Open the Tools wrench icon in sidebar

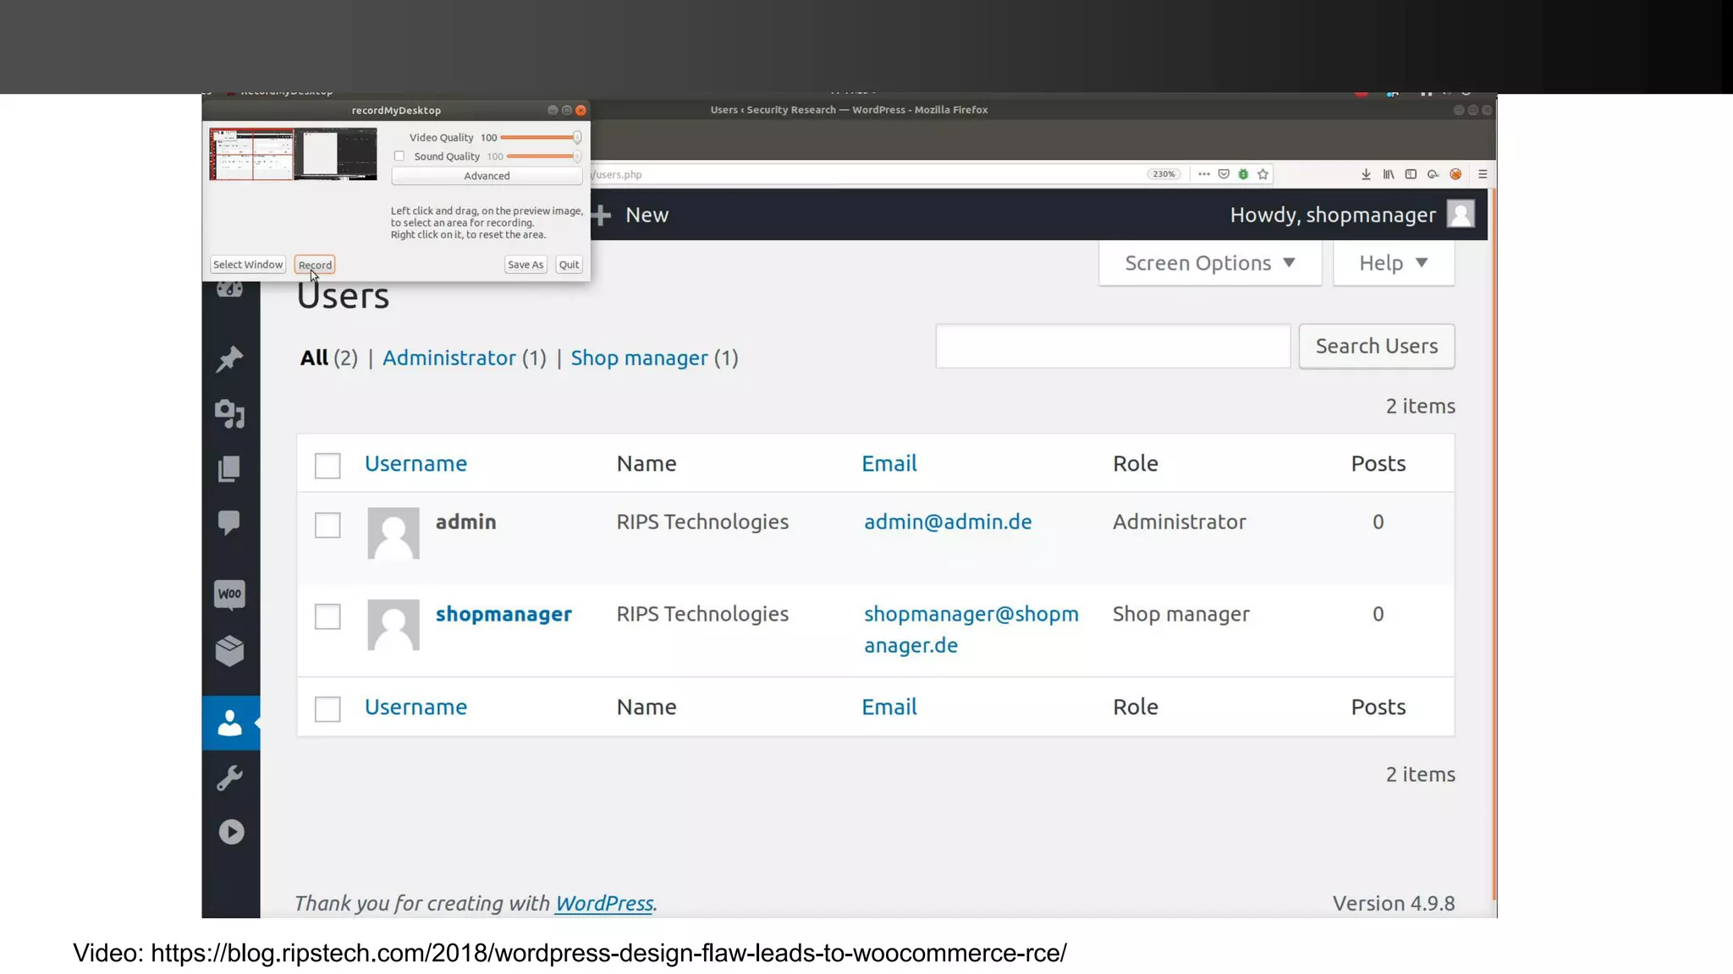point(229,778)
